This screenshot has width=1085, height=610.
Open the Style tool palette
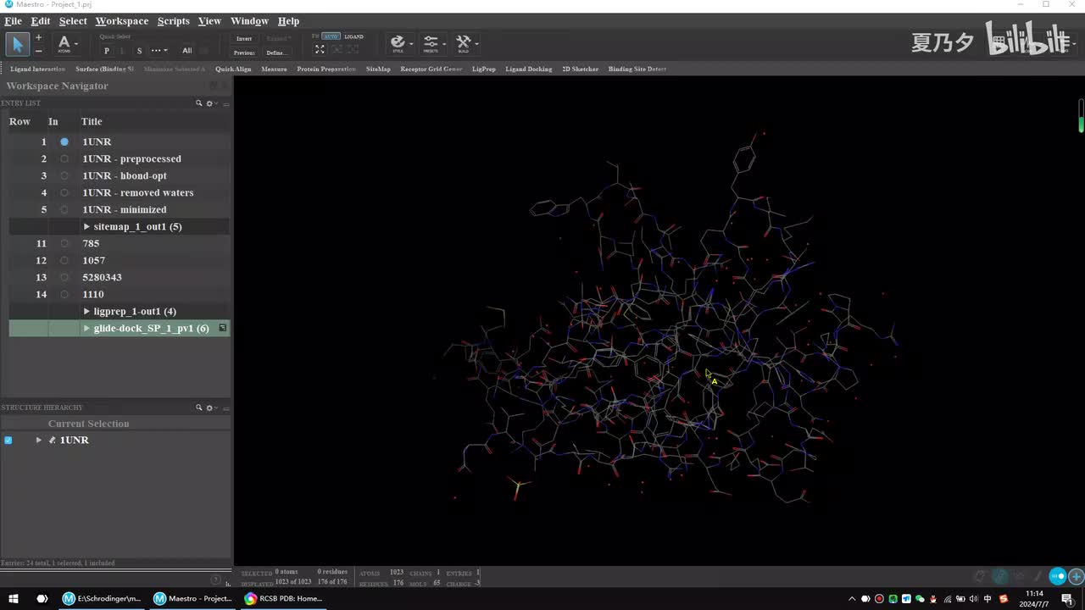click(x=398, y=43)
